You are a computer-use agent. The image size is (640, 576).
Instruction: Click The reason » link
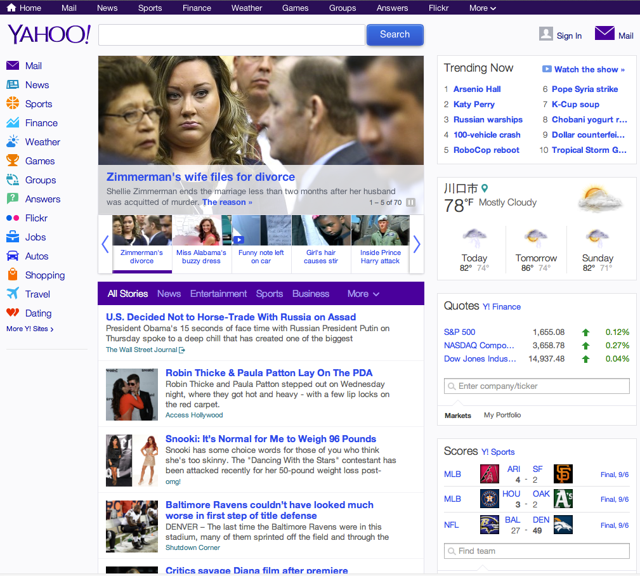(x=227, y=202)
